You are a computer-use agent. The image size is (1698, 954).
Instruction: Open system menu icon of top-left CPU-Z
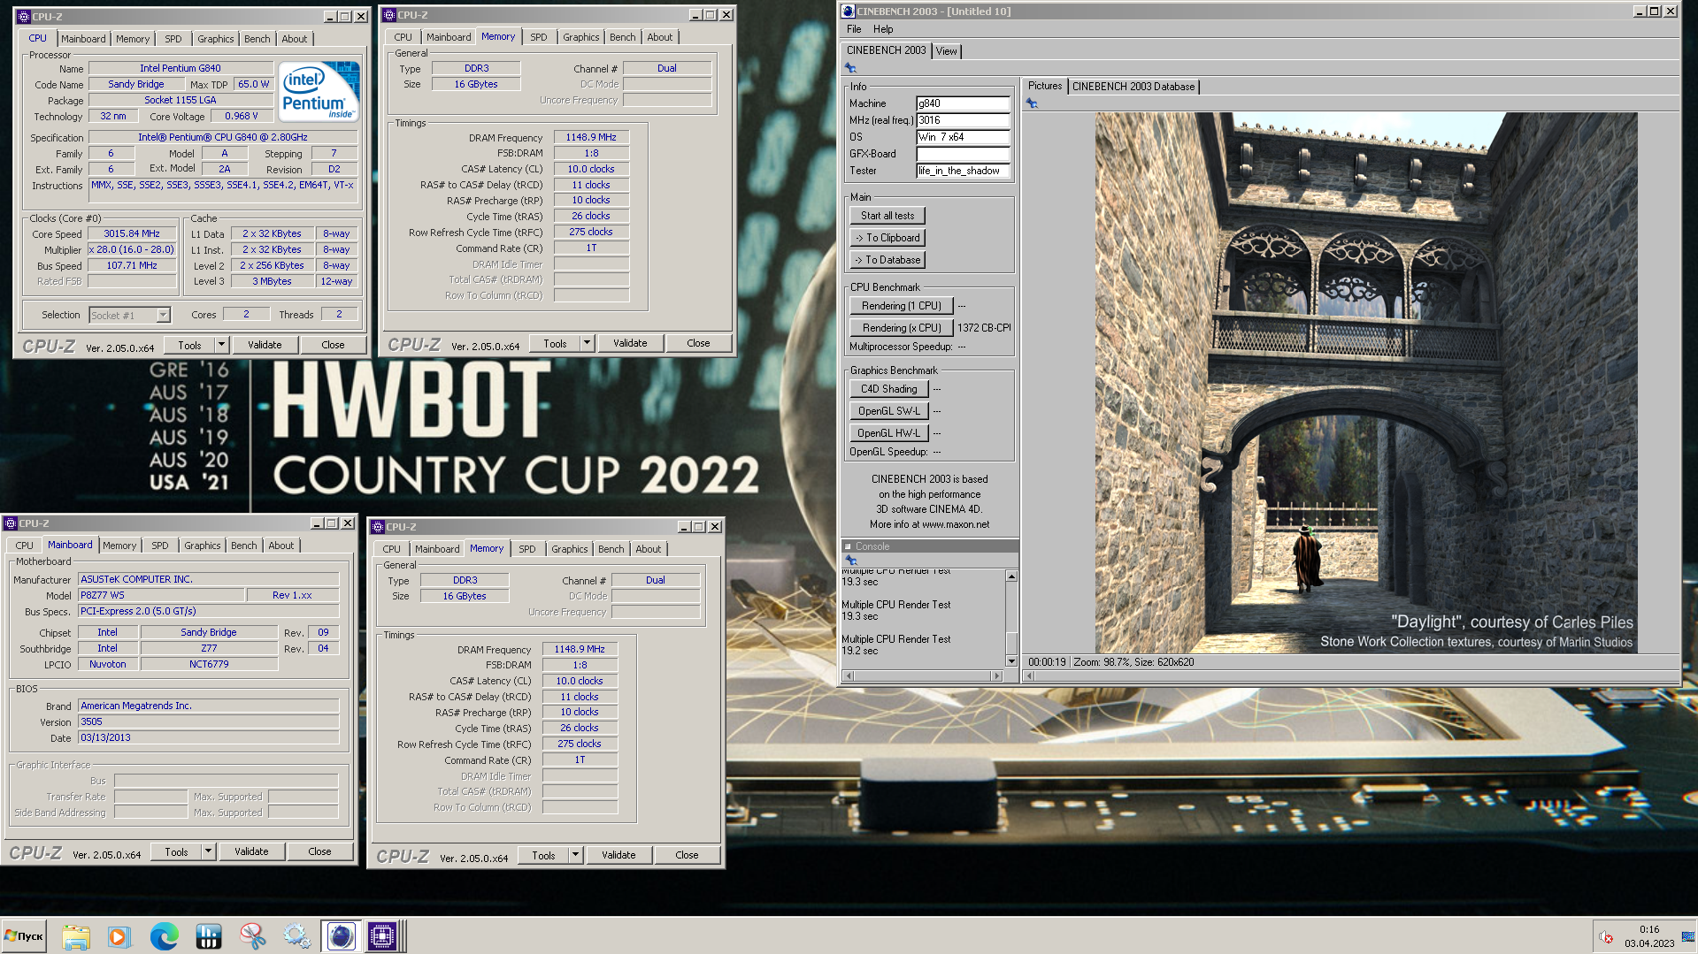[23, 17]
